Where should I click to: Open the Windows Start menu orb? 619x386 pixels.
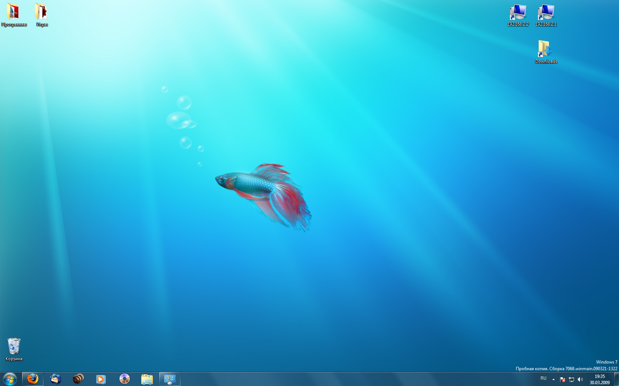pyautogui.click(x=10, y=379)
